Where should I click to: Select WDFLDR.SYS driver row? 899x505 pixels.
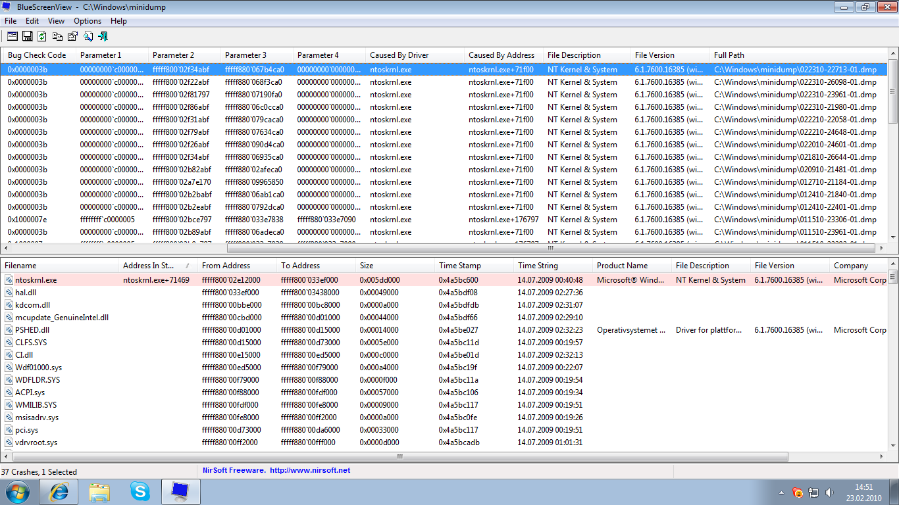coord(444,380)
